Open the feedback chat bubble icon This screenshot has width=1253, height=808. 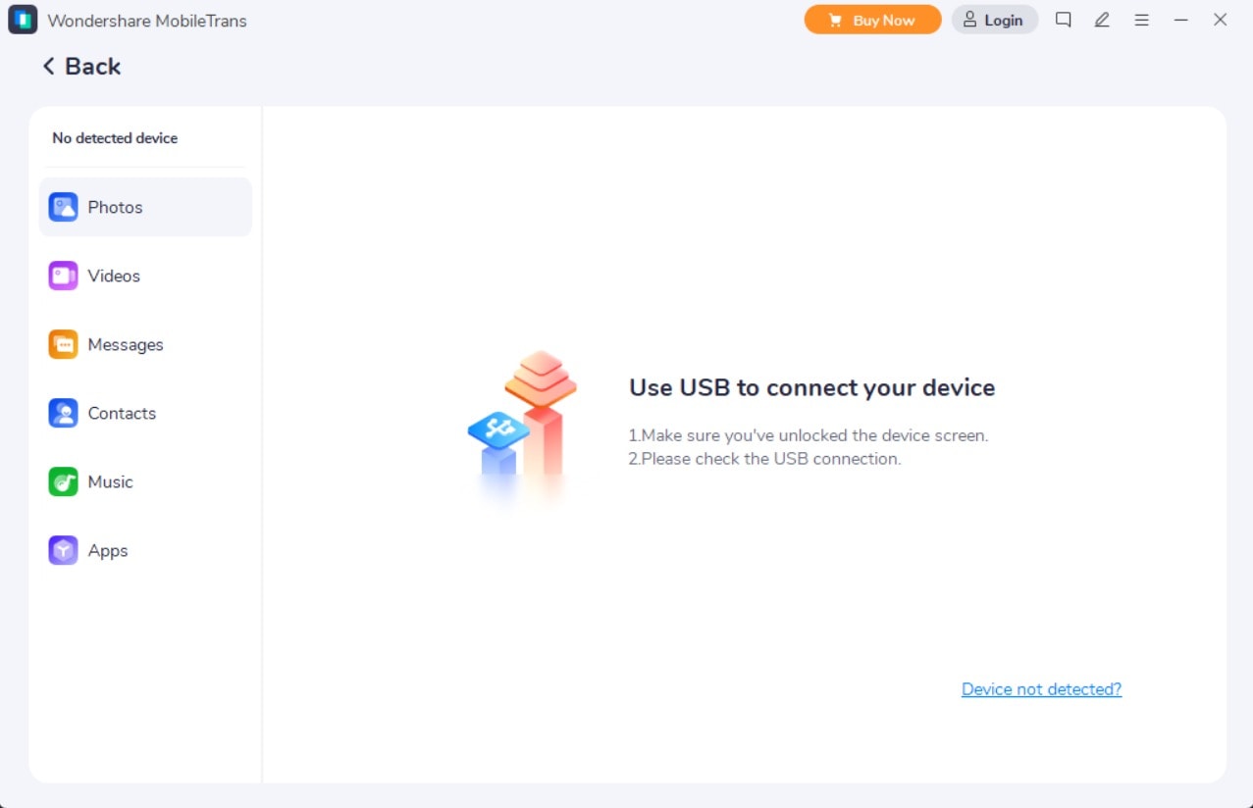pos(1063,20)
